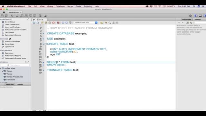Get help for the caret position manually
This screenshot has width=206, height=116.
tap(187, 23)
